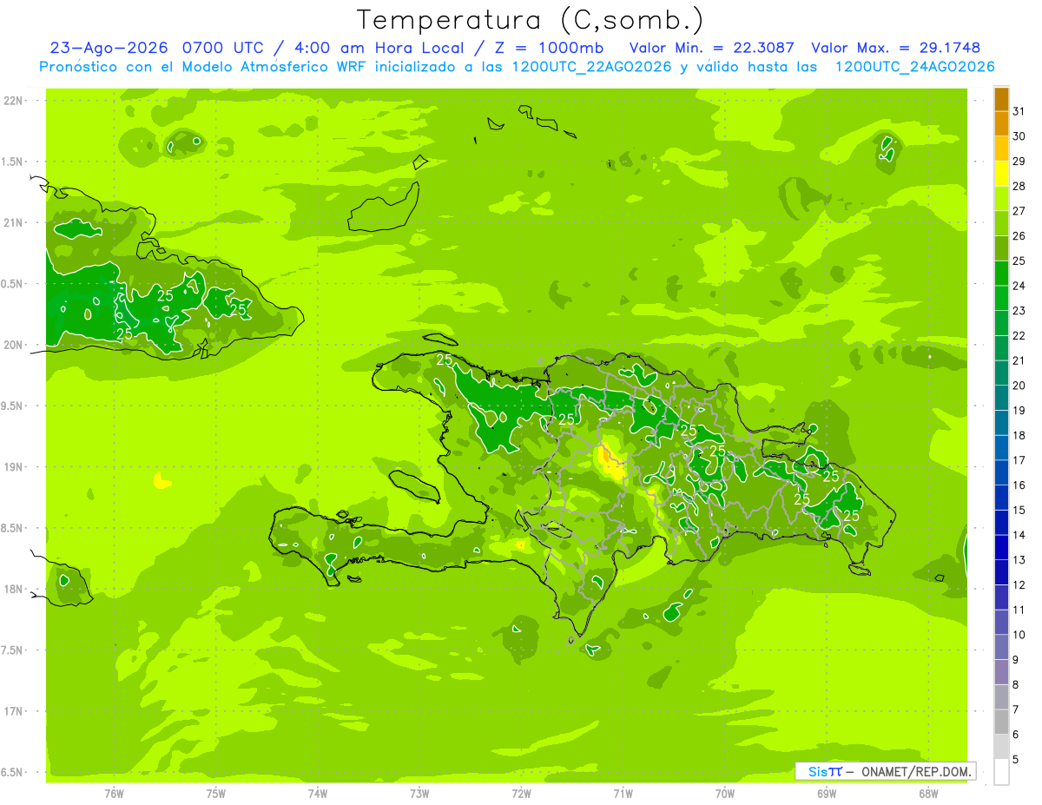Click the legend value '22'
Image resolution: width=1042 pixels, height=805 pixels.
coord(1019,335)
